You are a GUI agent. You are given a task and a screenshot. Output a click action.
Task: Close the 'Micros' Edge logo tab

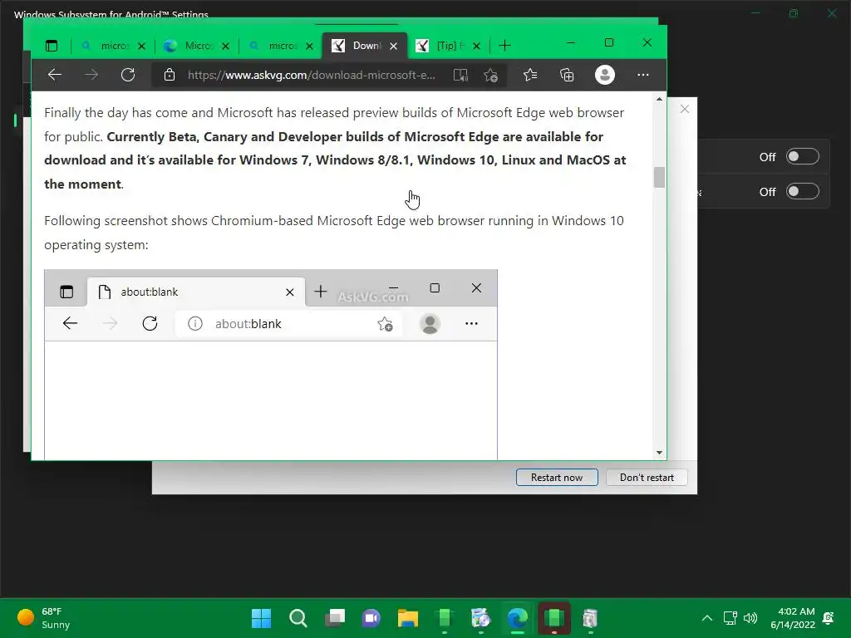226,47
